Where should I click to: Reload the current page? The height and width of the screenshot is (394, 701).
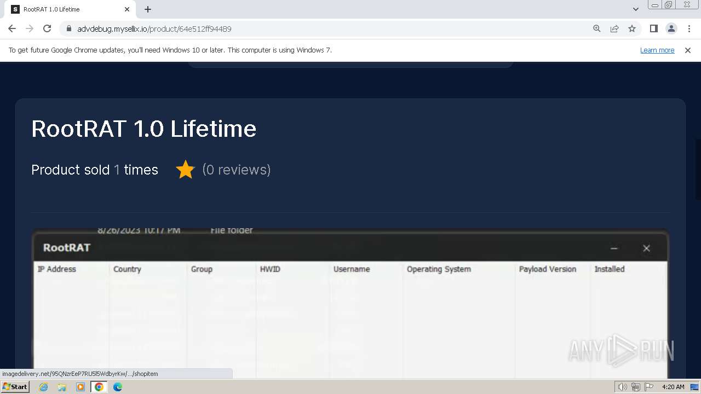pyautogui.click(x=47, y=28)
